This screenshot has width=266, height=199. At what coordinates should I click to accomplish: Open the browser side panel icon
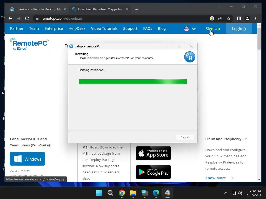pyautogui.click(x=239, y=18)
